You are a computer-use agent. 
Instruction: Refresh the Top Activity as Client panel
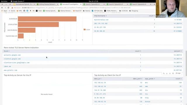(x=173, y=73)
